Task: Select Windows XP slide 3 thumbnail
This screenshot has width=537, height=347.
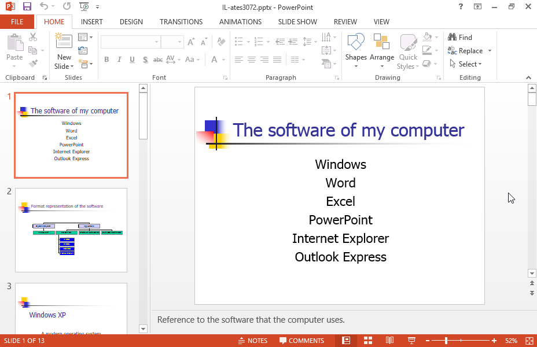Action: tap(71, 309)
